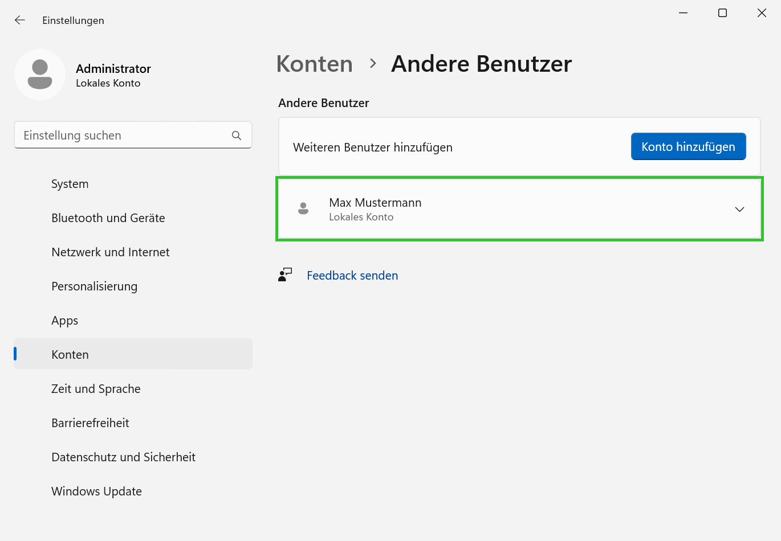Navigate to Konten via the breadcrumb
The width and height of the screenshot is (781, 541).
(314, 64)
